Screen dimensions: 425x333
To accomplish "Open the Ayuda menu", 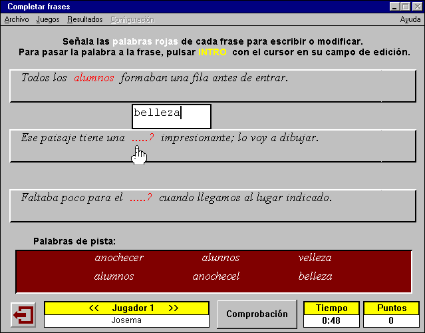I will pos(410,20).
